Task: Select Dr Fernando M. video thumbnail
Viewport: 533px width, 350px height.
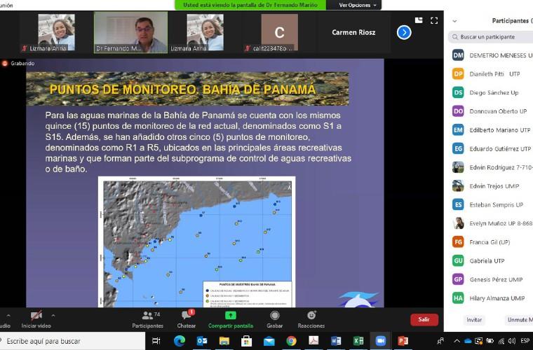Action: pyautogui.click(x=130, y=32)
